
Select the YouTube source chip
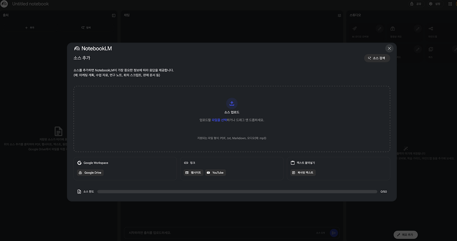pos(215,173)
